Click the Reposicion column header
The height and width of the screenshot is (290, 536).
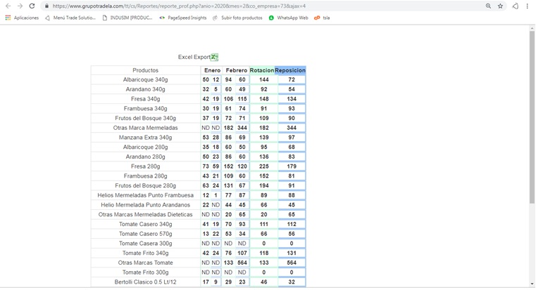coord(290,70)
